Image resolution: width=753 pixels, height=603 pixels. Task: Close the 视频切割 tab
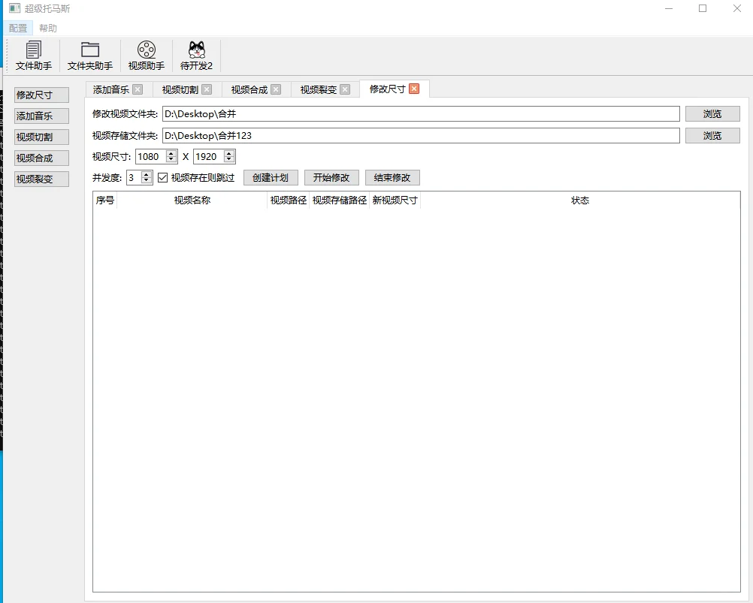tap(207, 89)
